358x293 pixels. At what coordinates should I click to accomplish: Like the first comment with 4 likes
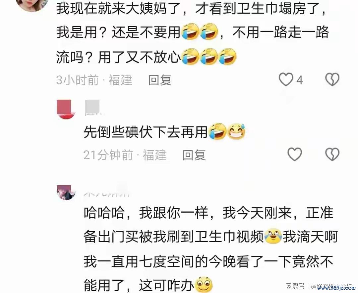tap(286, 79)
